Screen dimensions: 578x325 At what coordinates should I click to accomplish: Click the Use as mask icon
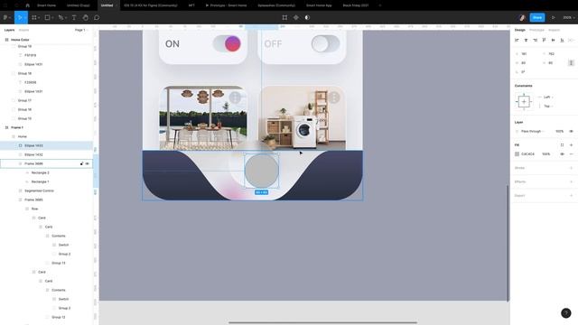point(307,17)
